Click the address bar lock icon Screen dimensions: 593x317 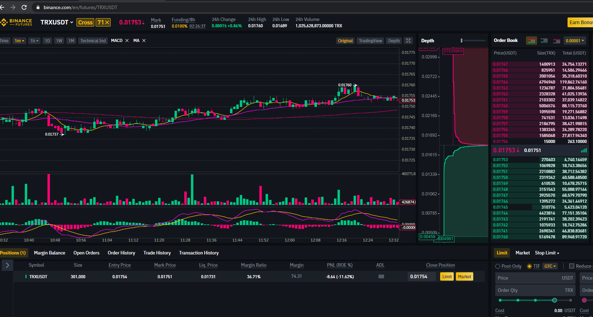[x=38, y=8]
